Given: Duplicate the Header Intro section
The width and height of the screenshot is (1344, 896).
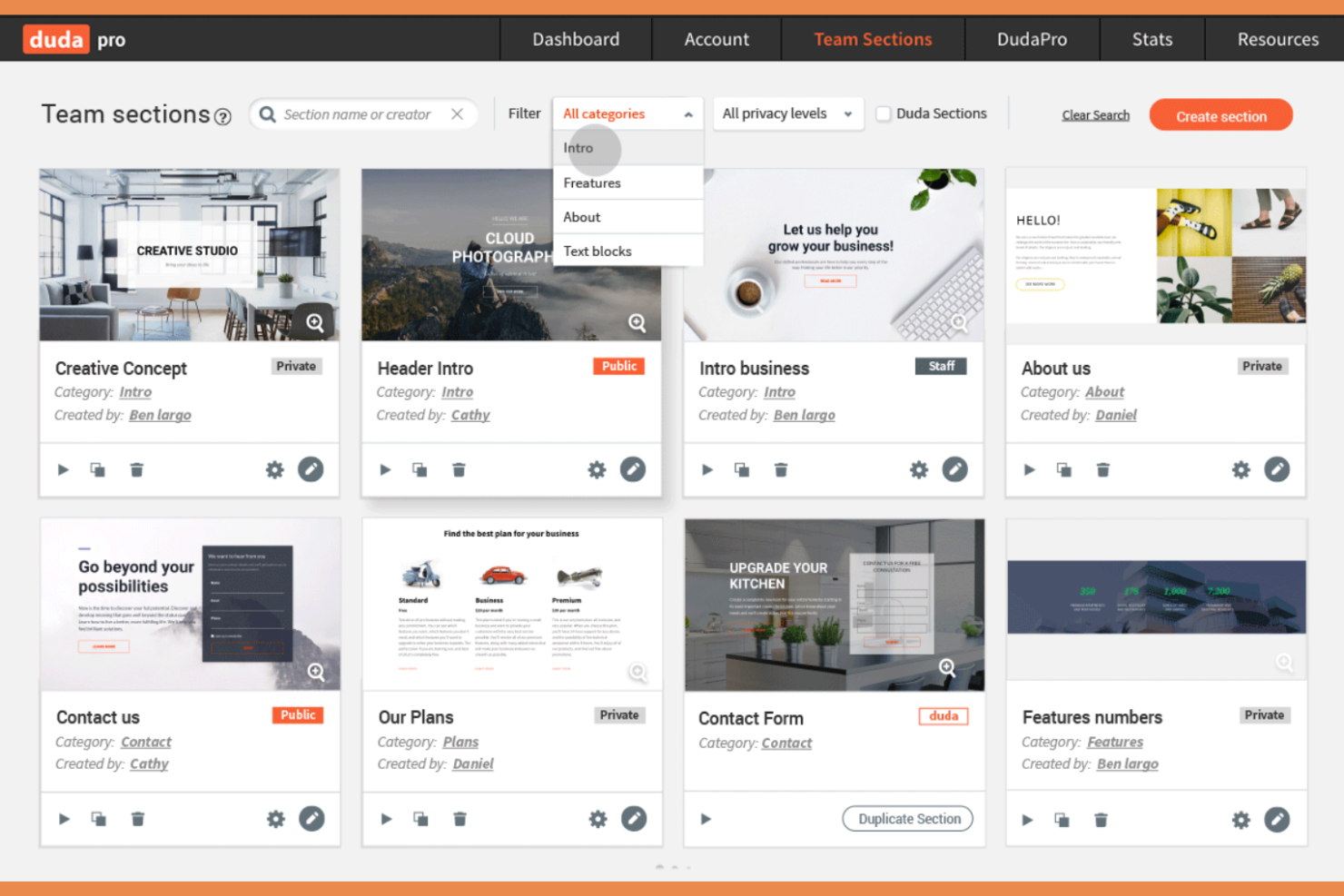Looking at the screenshot, I should (x=420, y=470).
